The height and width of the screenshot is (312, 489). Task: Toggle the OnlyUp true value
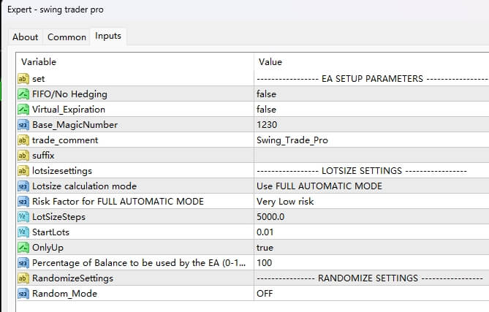pos(265,247)
